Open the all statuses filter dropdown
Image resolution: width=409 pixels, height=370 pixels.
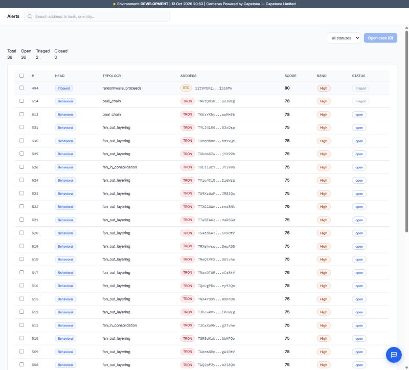[344, 38]
